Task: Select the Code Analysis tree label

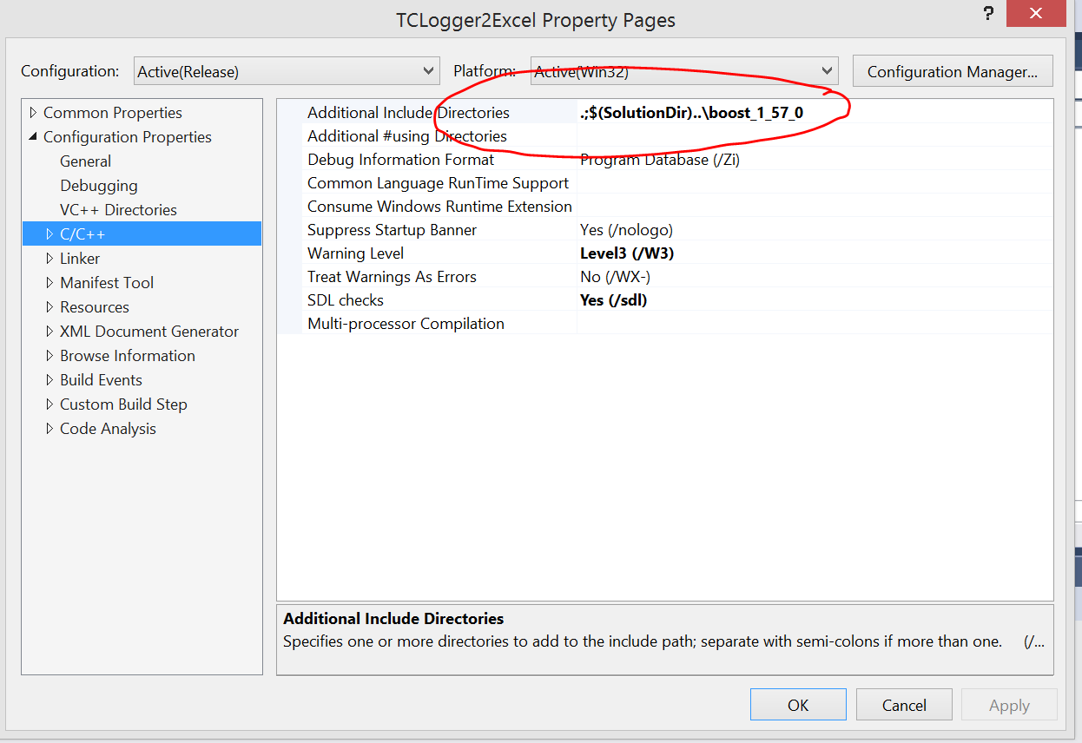Action: click(108, 429)
